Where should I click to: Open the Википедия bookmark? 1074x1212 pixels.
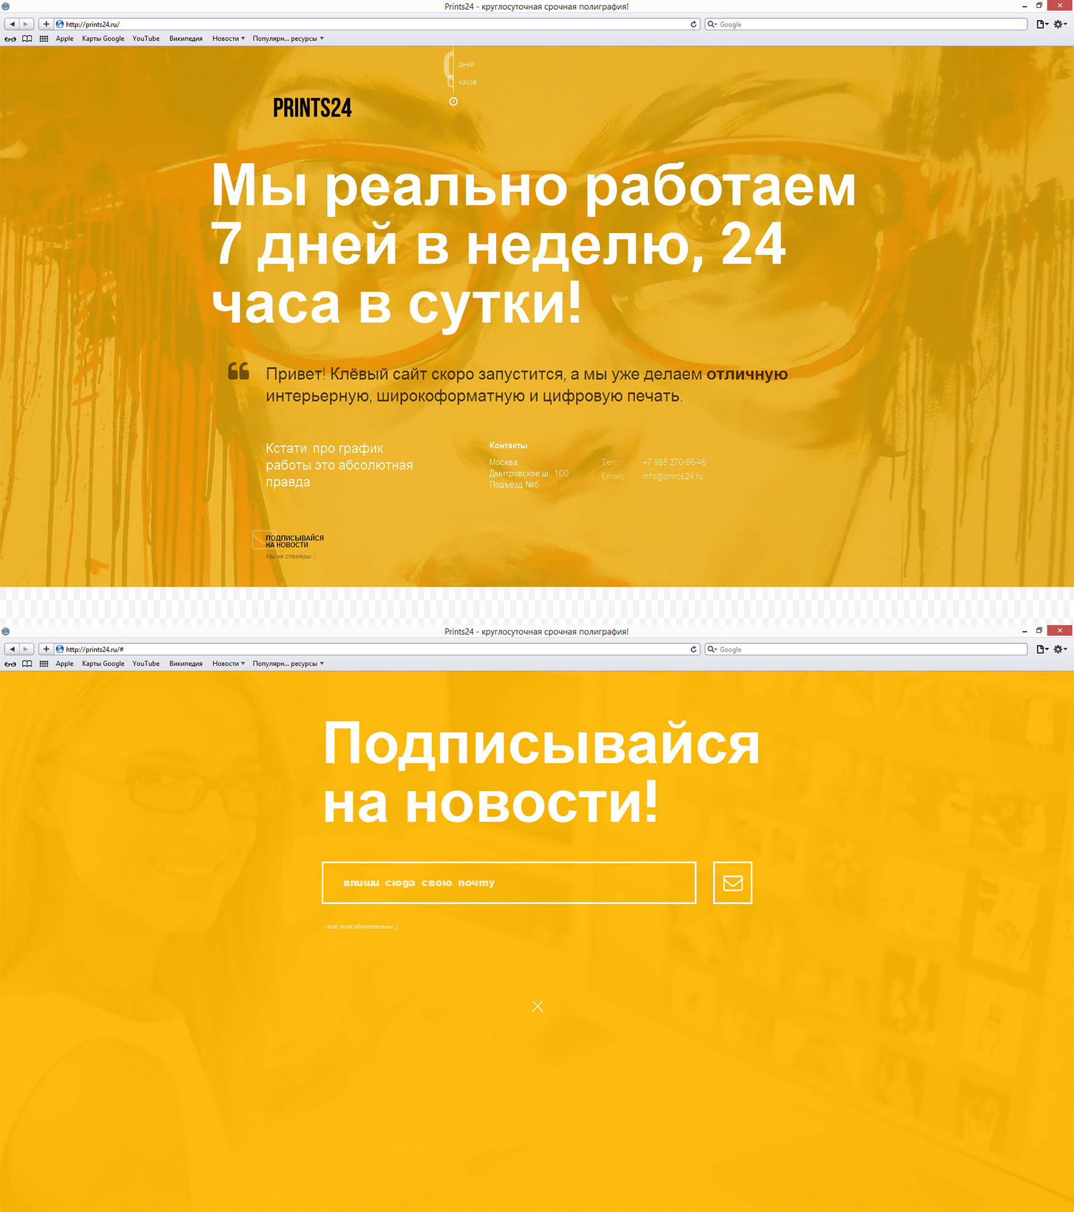(x=184, y=38)
